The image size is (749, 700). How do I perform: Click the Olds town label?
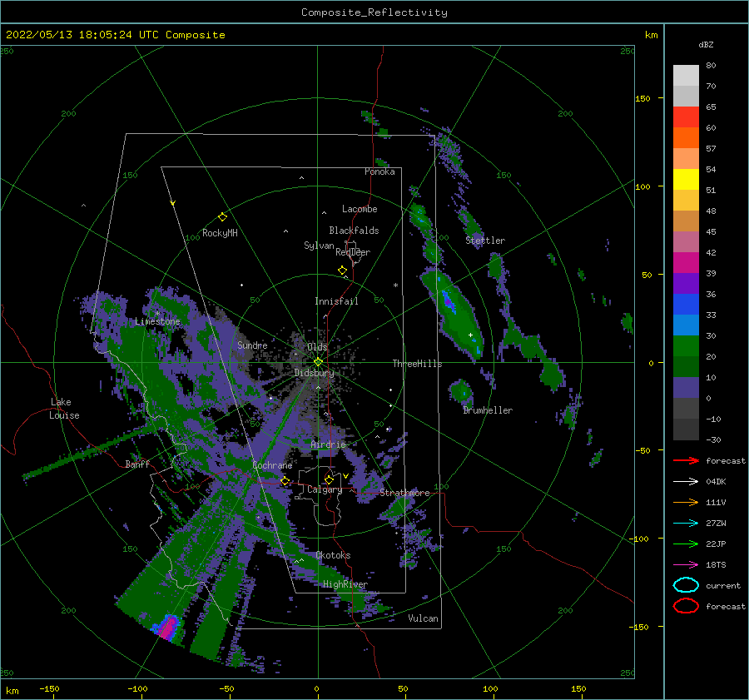(x=318, y=347)
